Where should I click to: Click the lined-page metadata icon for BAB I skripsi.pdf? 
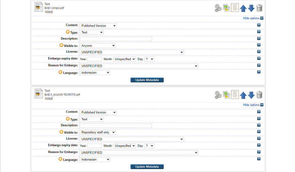pyautogui.click(x=234, y=8)
